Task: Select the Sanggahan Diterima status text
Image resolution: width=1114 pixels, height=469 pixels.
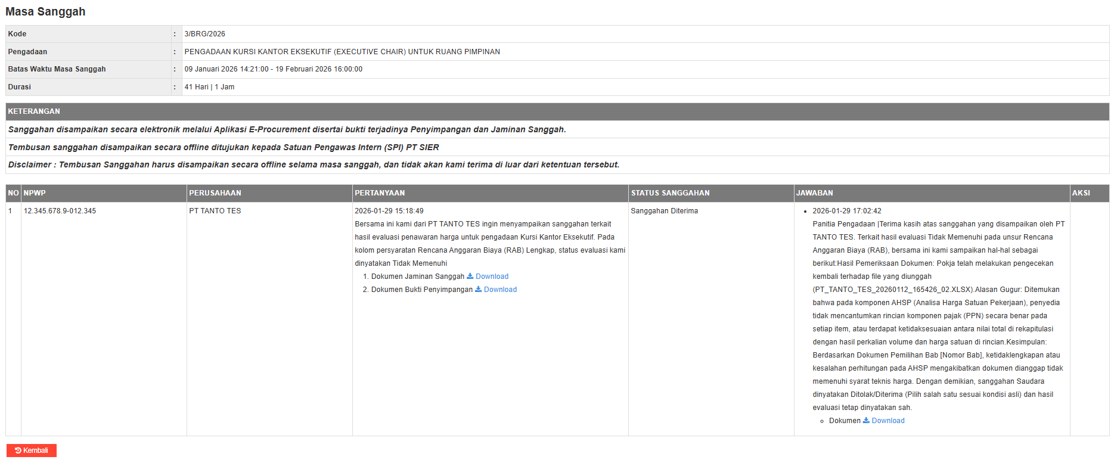Action: (664, 211)
